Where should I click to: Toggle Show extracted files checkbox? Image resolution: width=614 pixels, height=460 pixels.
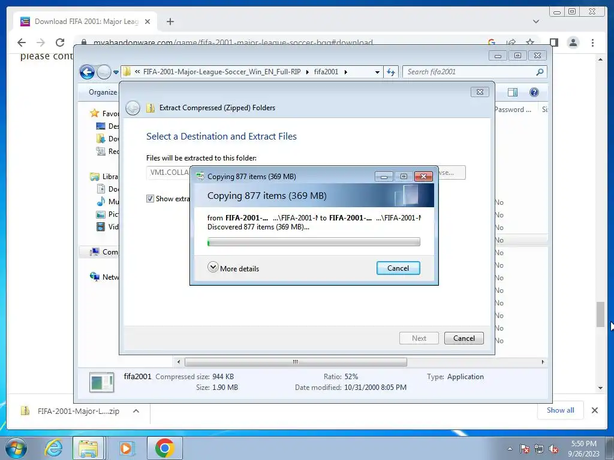click(x=150, y=199)
